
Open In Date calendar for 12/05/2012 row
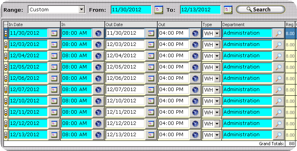[x=54, y=67]
